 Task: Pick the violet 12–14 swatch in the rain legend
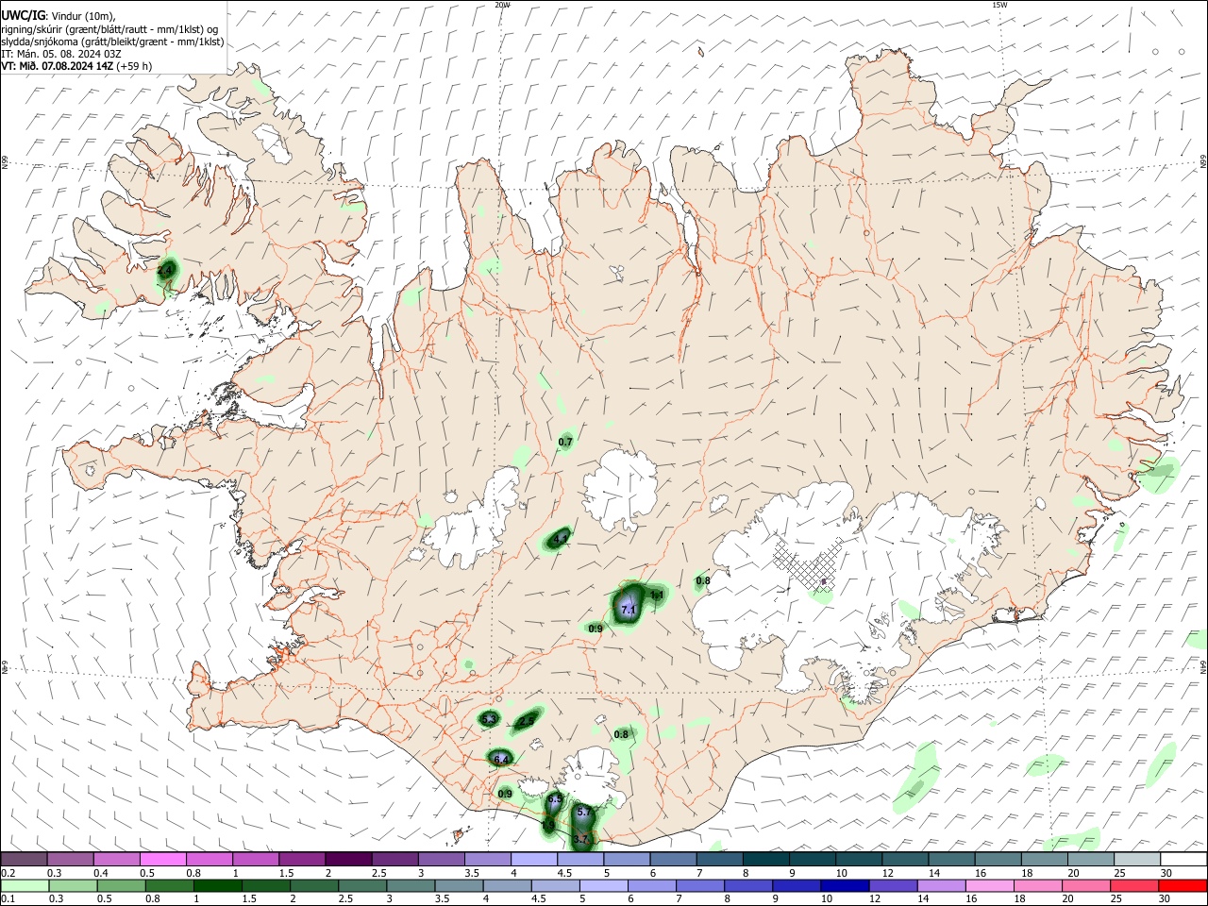click(892, 885)
